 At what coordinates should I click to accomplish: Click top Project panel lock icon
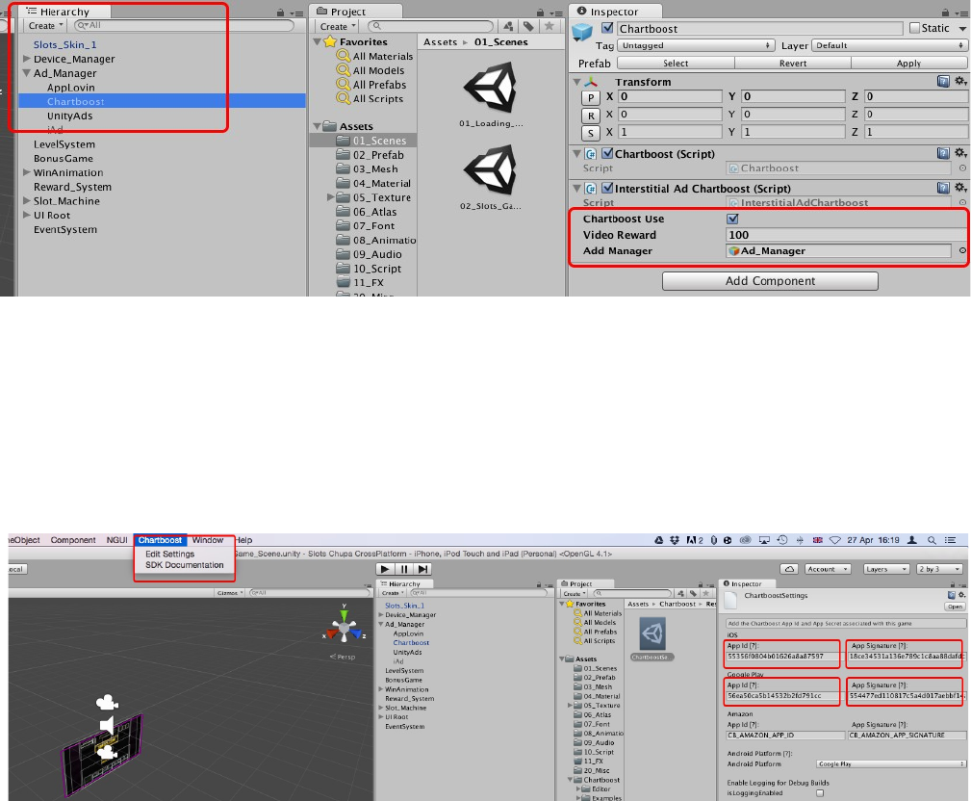(540, 12)
